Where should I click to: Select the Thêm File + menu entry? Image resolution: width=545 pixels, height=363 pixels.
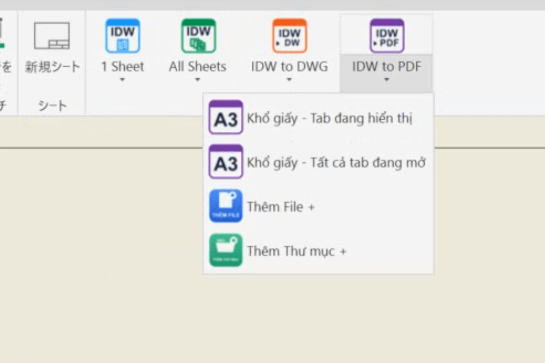[318, 206]
